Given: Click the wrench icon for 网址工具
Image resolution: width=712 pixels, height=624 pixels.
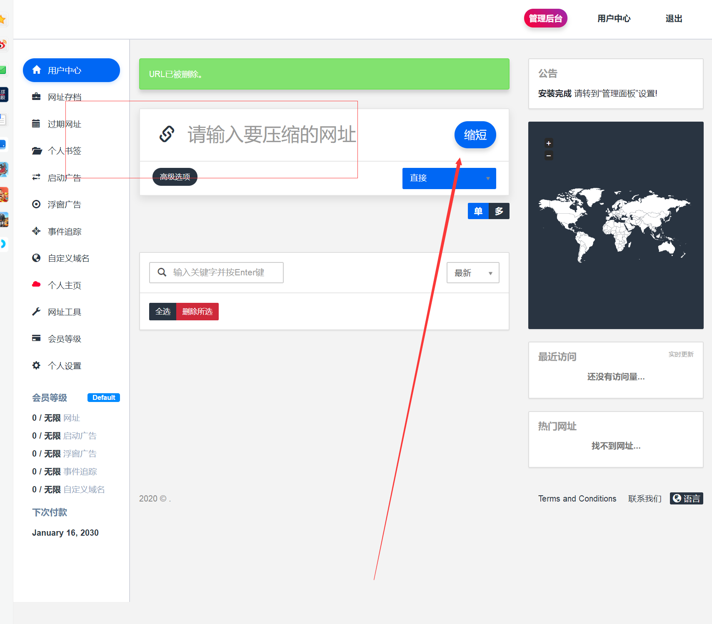Looking at the screenshot, I should click(x=36, y=312).
